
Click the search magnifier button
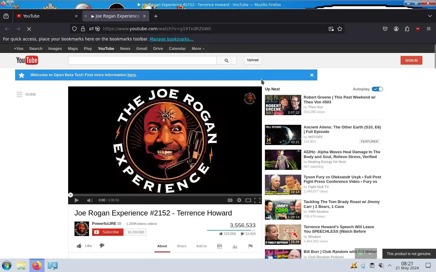point(226,60)
